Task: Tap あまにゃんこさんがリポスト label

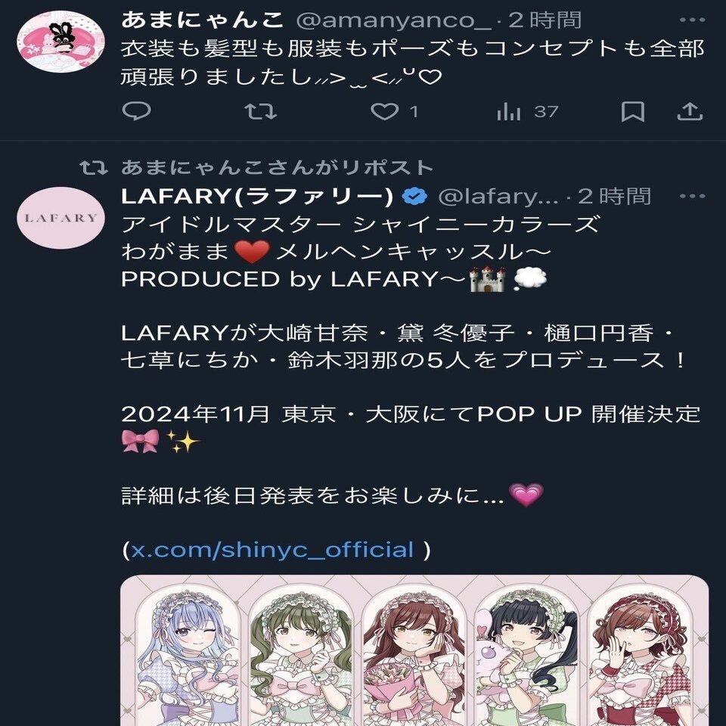Action: coord(277,167)
